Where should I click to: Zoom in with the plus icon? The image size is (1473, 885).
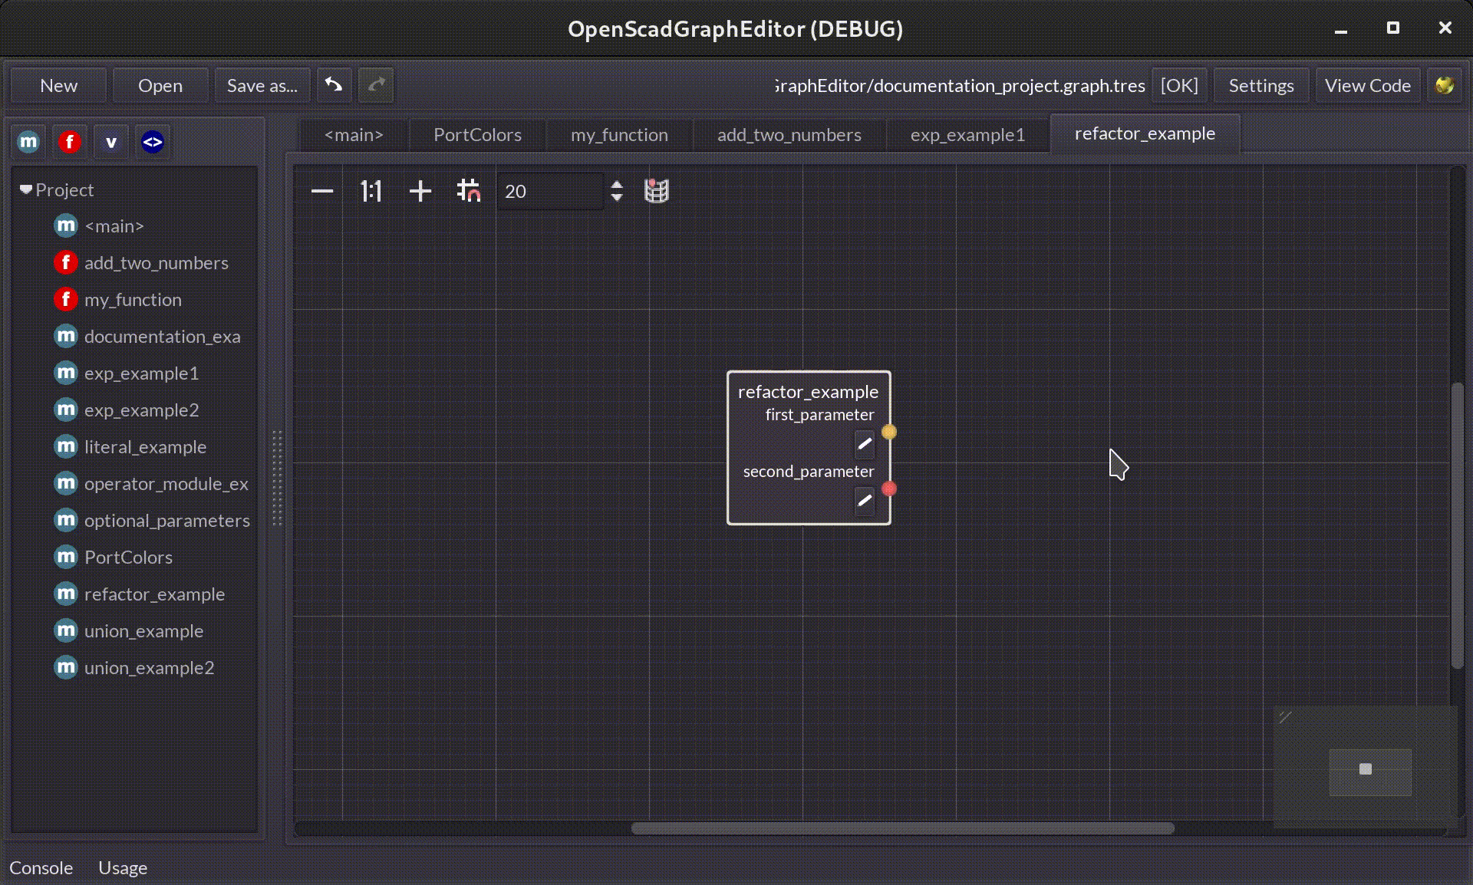[x=420, y=191]
